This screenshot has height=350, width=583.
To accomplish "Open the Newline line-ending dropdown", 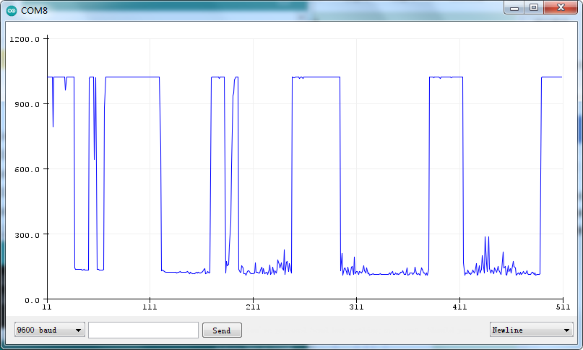I will (531, 330).
